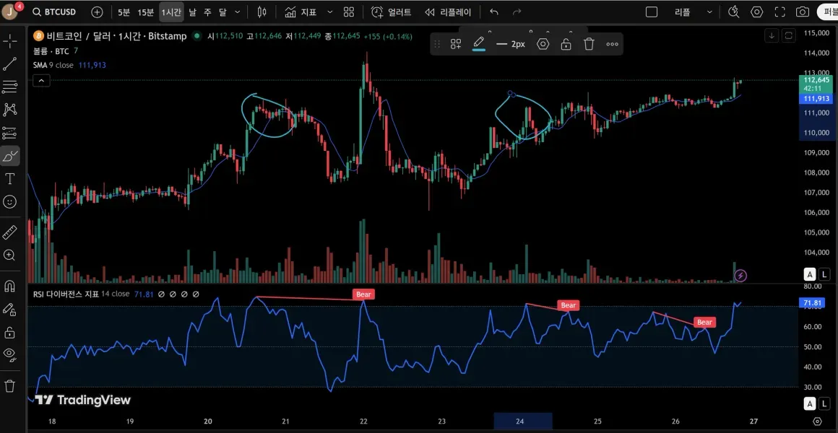
Task: Click the SMA value label 111,913 on axis
Action: 816,99
